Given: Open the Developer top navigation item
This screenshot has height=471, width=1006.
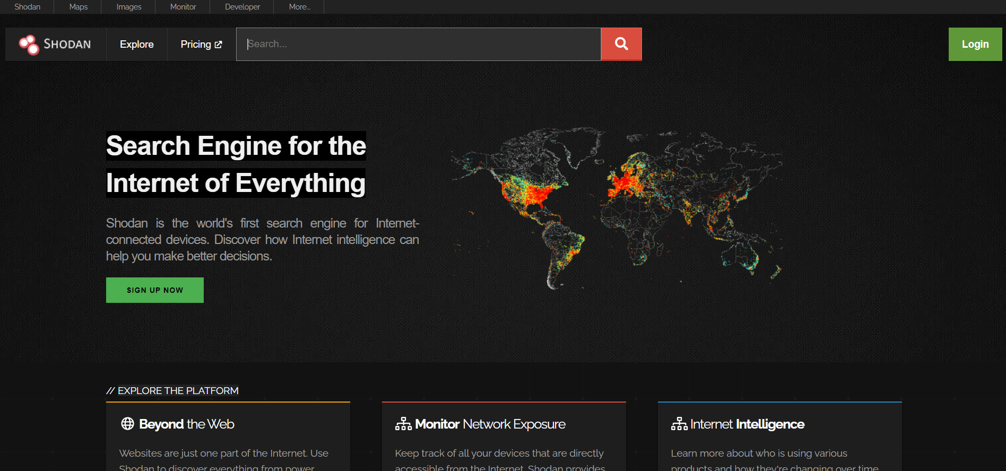Looking at the screenshot, I should point(242,7).
